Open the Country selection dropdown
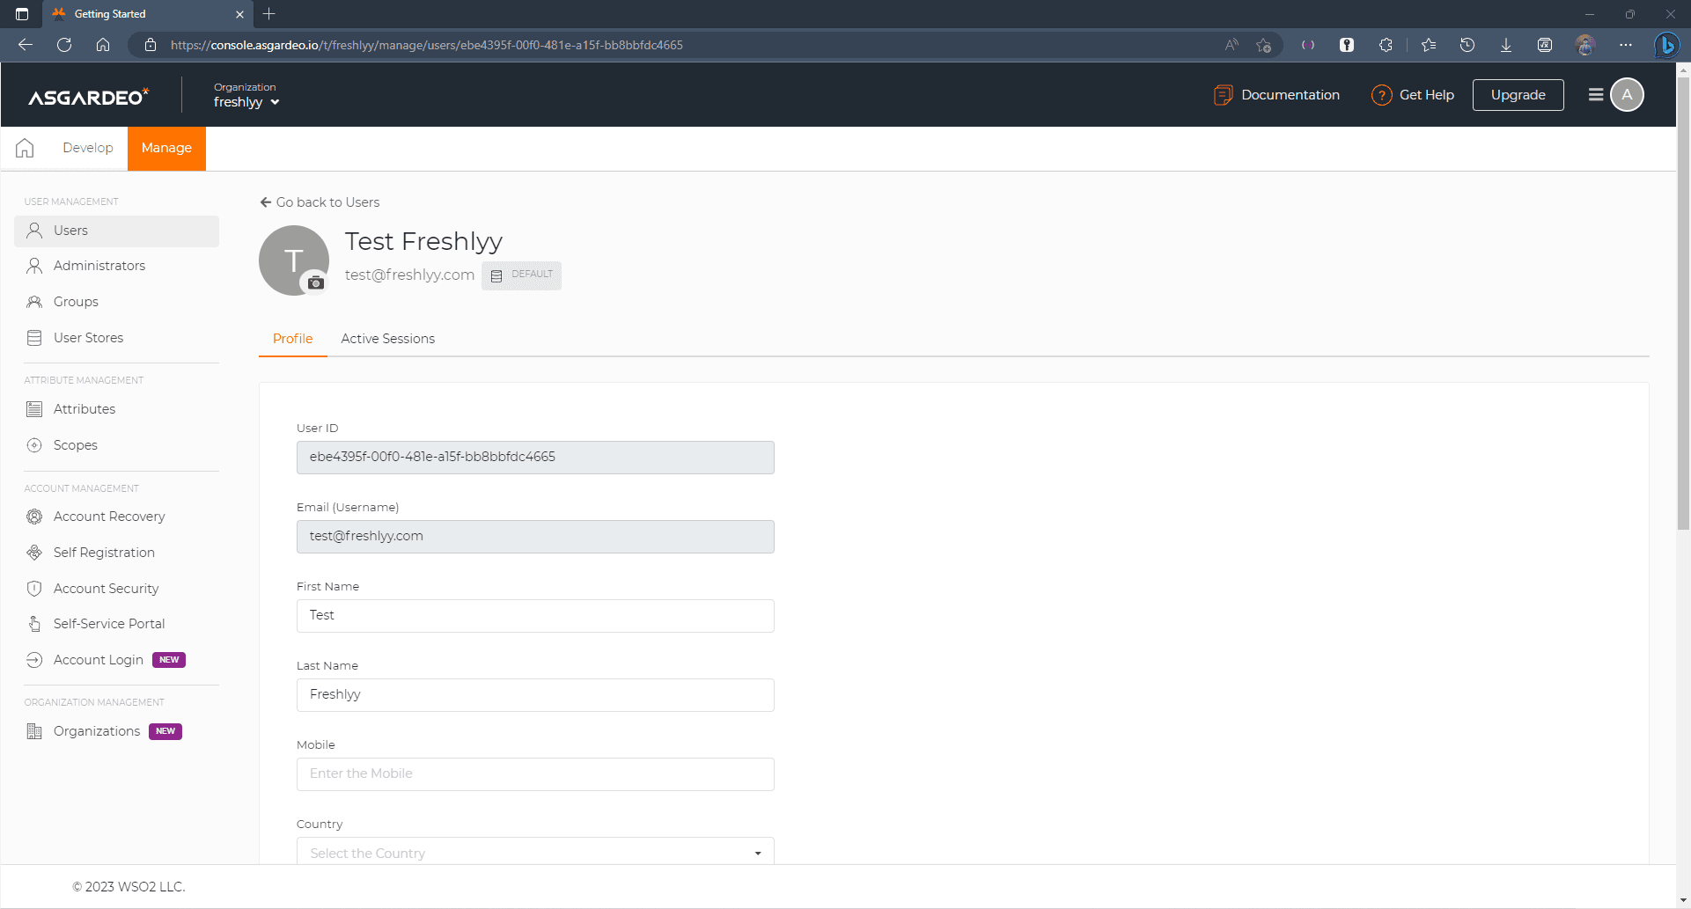 (535, 851)
